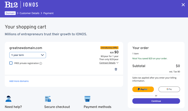Open the private registration info icon

[41, 63]
